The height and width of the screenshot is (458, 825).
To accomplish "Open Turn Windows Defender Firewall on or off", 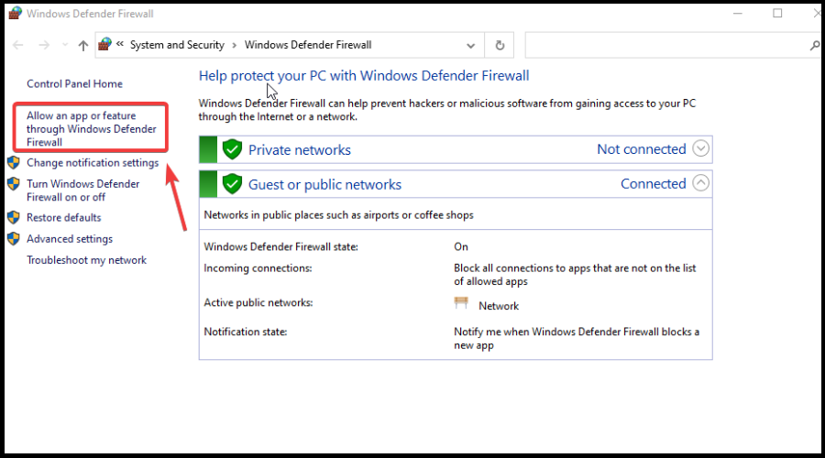I will [83, 191].
